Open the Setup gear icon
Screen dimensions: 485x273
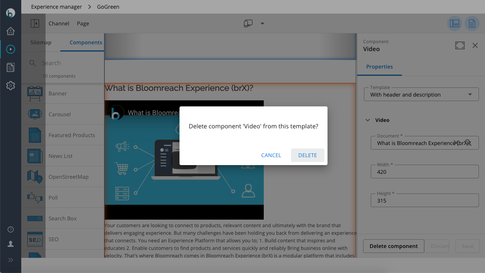[11, 86]
